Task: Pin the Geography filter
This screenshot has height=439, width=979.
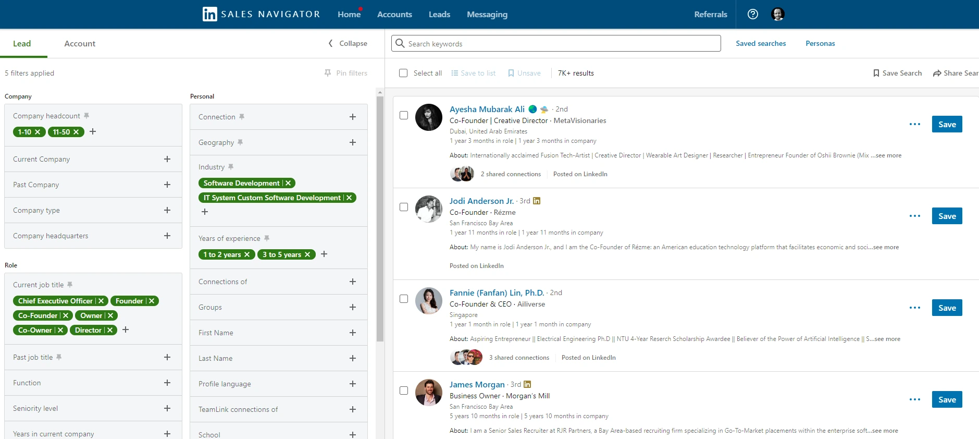Action: 240,142
